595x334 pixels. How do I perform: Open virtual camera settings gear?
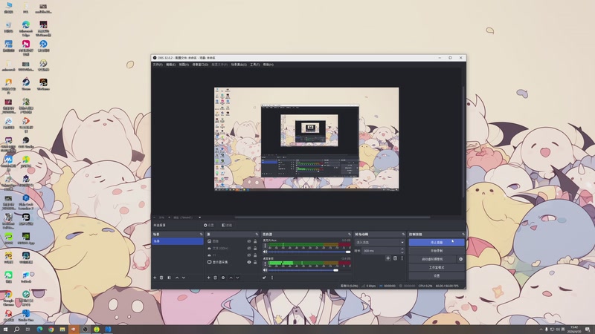click(460, 259)
